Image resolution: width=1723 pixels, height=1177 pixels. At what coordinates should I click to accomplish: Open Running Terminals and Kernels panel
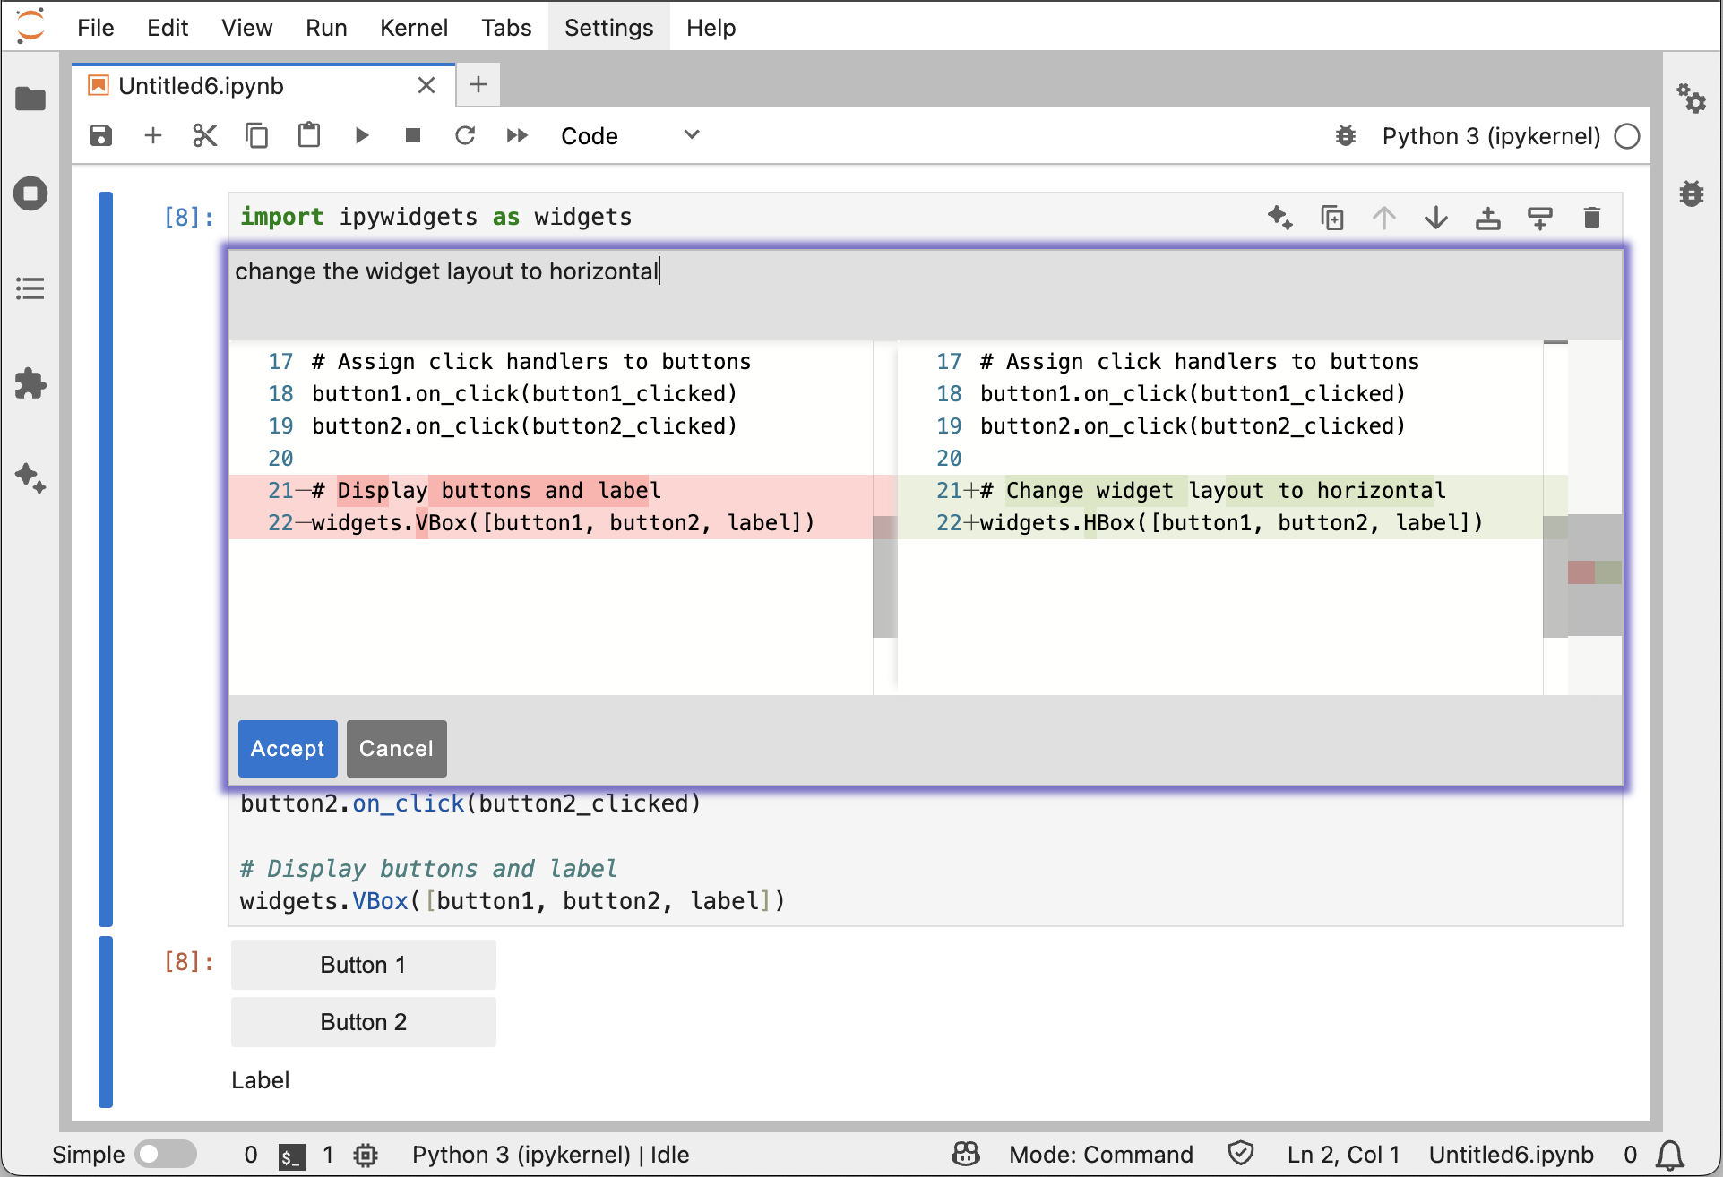(x=30, y=193)
